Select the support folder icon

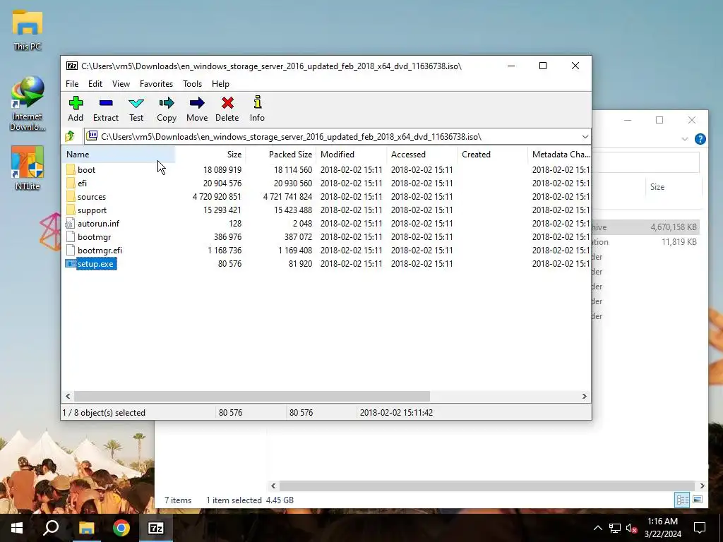(71, 210)
